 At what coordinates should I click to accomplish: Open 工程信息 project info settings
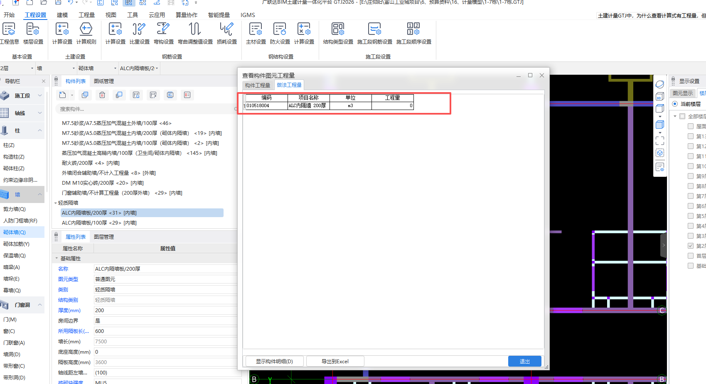[x=9, y=33]
